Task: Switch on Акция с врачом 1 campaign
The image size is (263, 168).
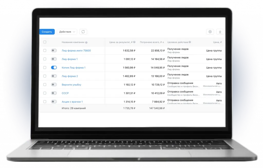Action: tap(54, 102)
